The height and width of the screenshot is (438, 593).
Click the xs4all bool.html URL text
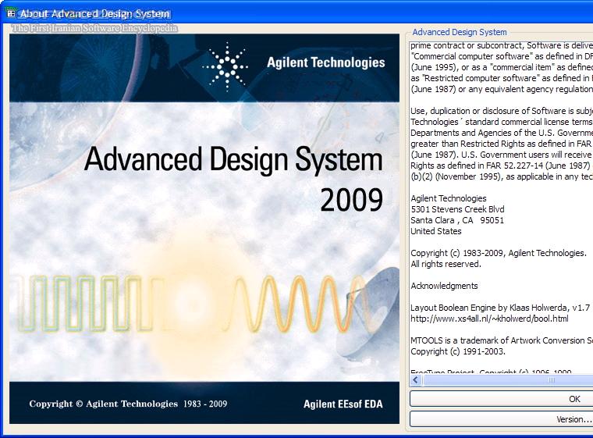[x=489, y=319]
